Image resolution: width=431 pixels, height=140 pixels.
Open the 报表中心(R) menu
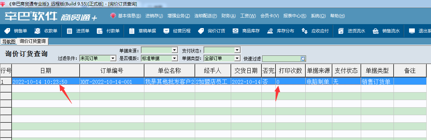[x=295, y=15]
